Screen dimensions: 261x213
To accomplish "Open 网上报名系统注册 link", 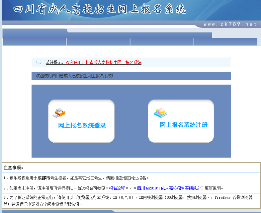I will pos(184,125).
